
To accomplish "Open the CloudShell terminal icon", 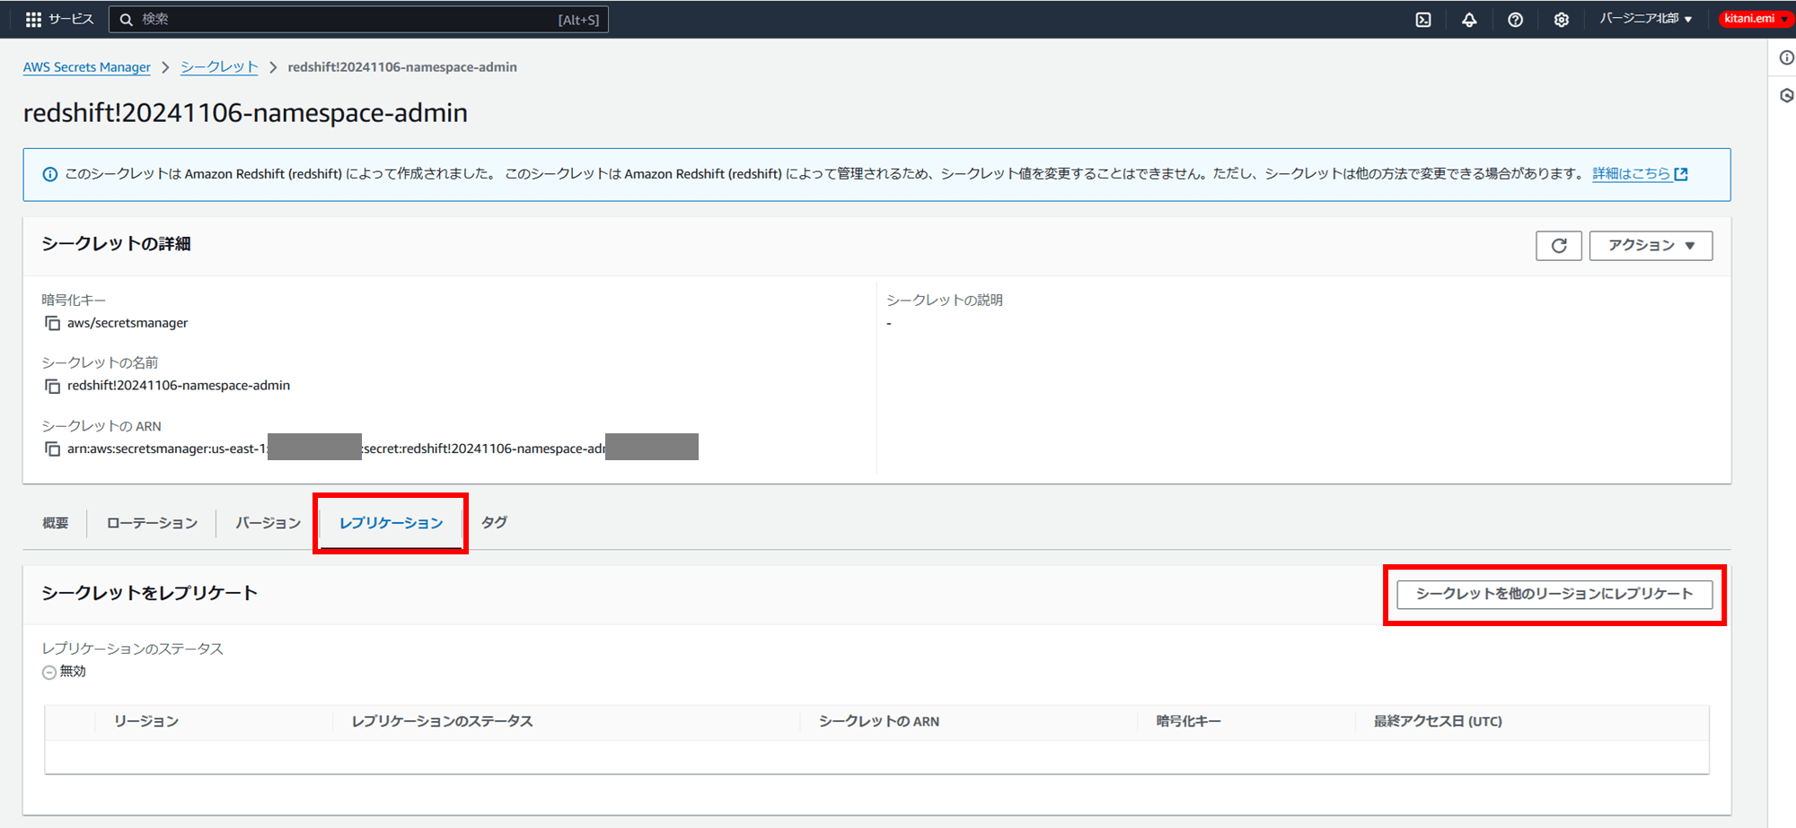I will click(1423, 19).
